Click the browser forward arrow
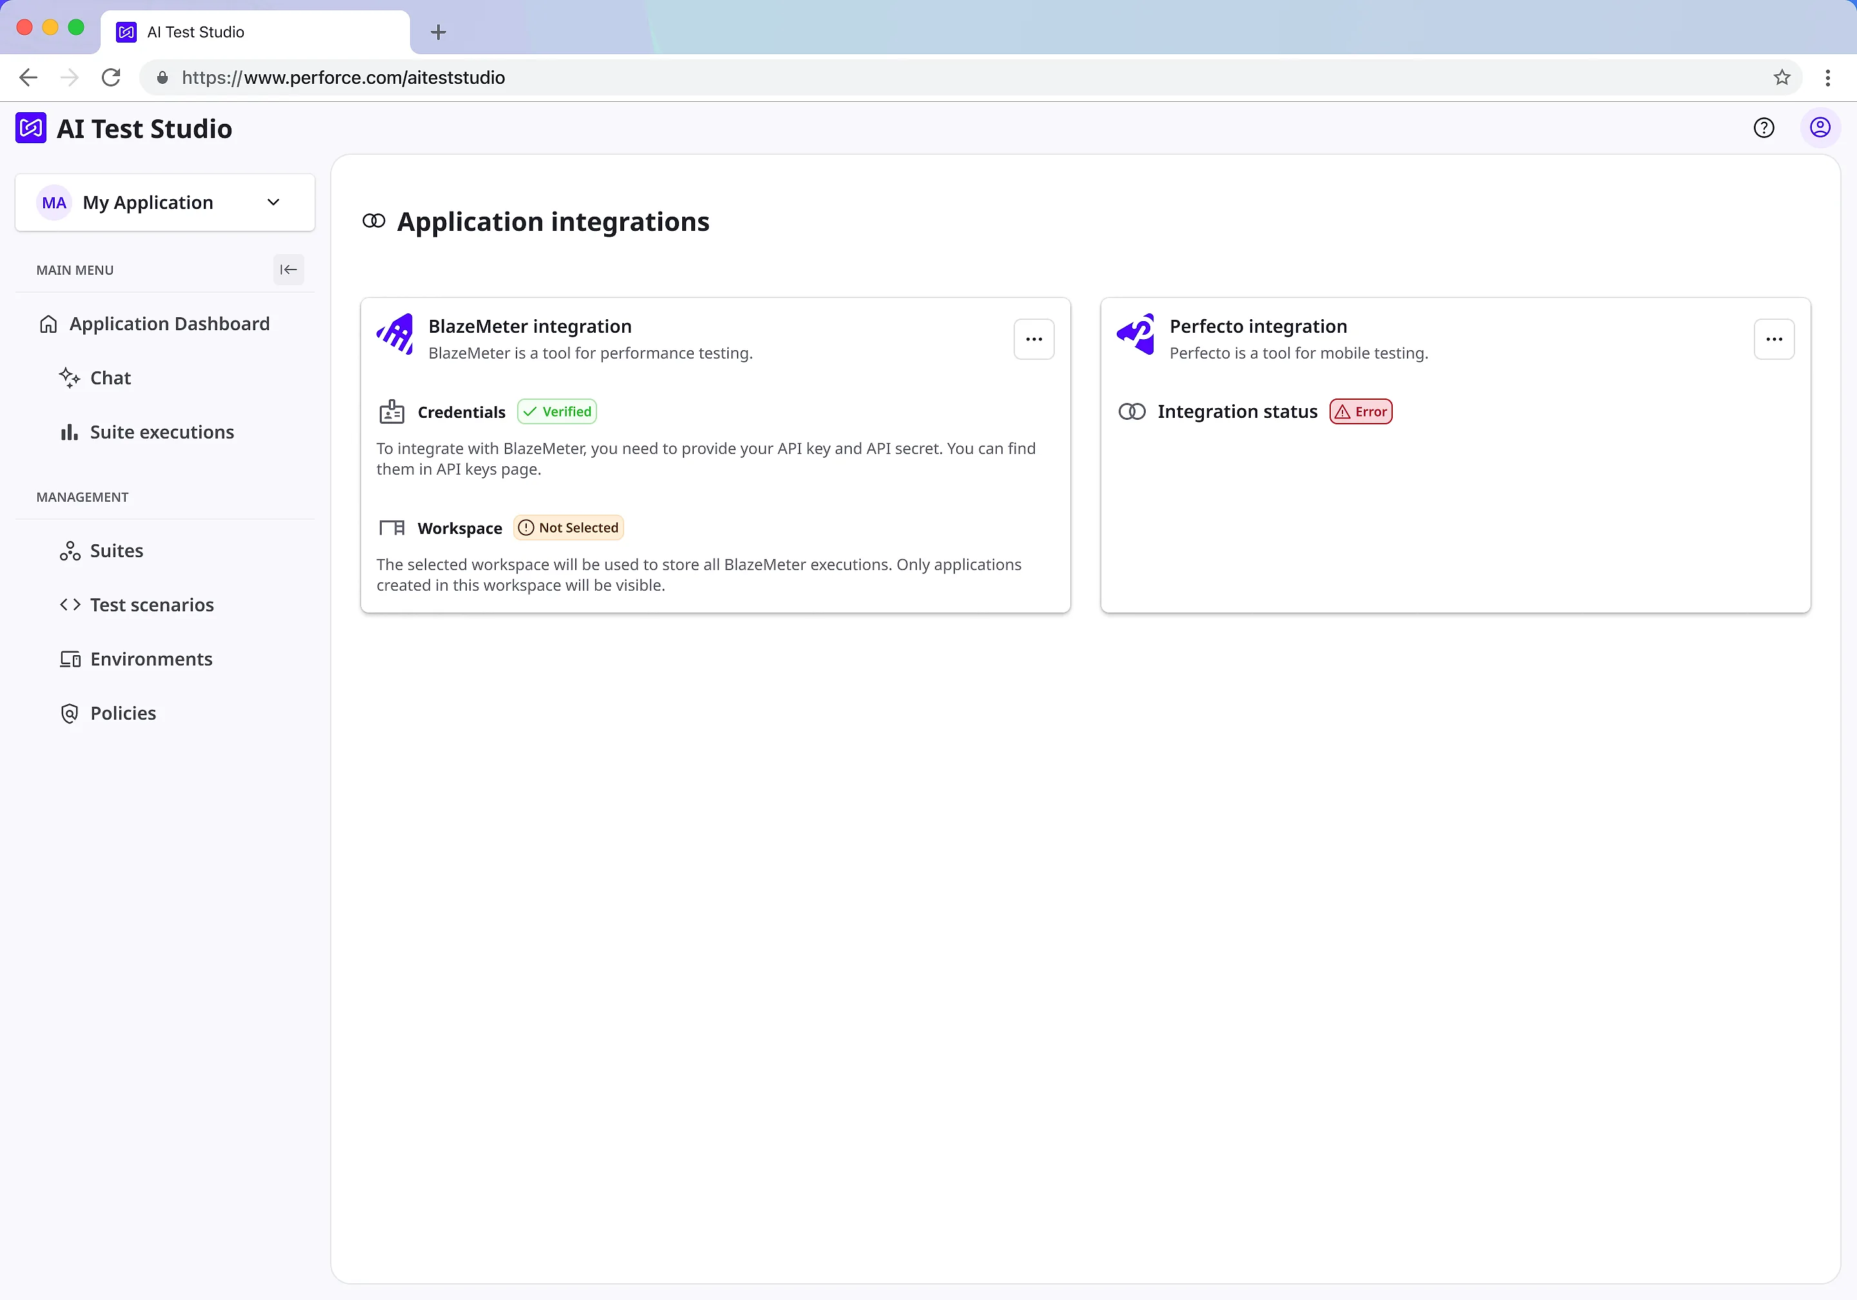1857x1300 pixels. [x=70, y=77]
